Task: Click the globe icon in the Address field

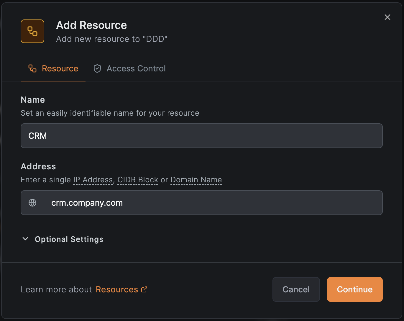Action: (32, 203)
